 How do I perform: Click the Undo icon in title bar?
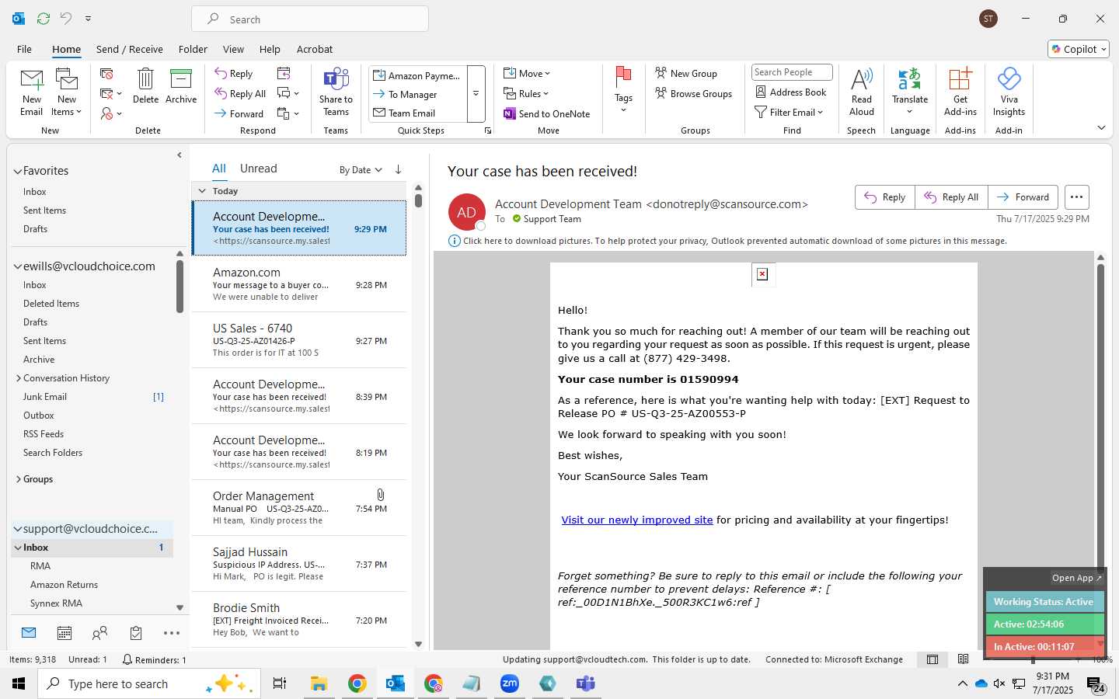point(66,18)
